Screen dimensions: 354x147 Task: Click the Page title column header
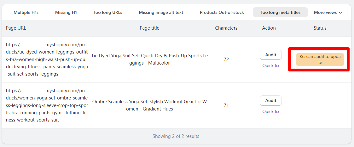point(149,28)
